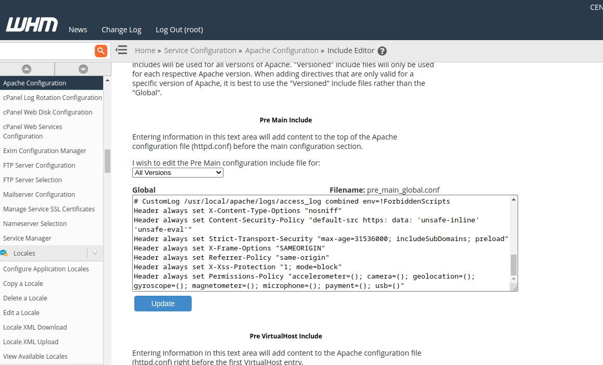Screen dimensions: 603x365
Task: Click the WHM logo
Action: click(32, 25)
